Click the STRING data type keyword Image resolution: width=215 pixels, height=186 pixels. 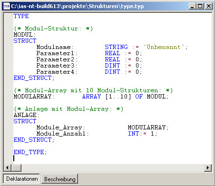click(116, 47)
